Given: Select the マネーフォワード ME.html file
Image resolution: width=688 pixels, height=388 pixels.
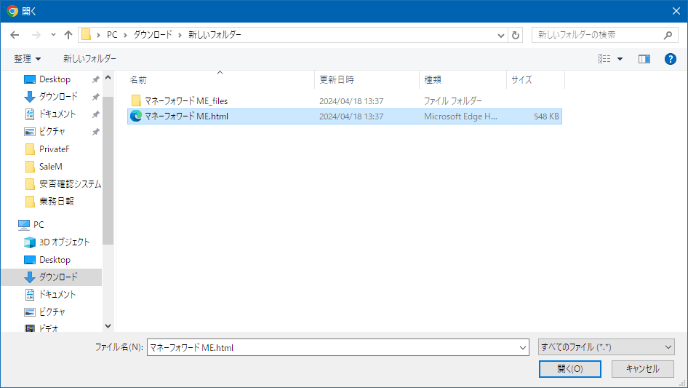Looking at the screenshot, I should pyautogui.click(x=186, y=116).
